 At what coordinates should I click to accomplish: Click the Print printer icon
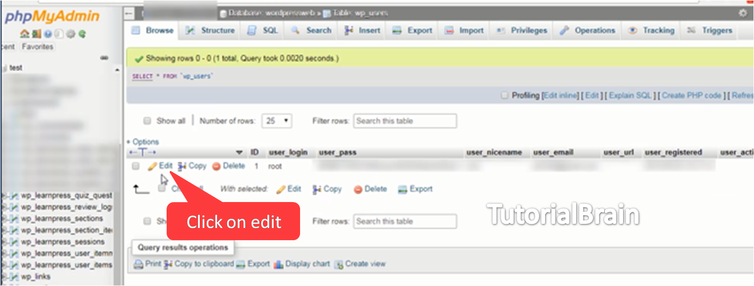139,264
